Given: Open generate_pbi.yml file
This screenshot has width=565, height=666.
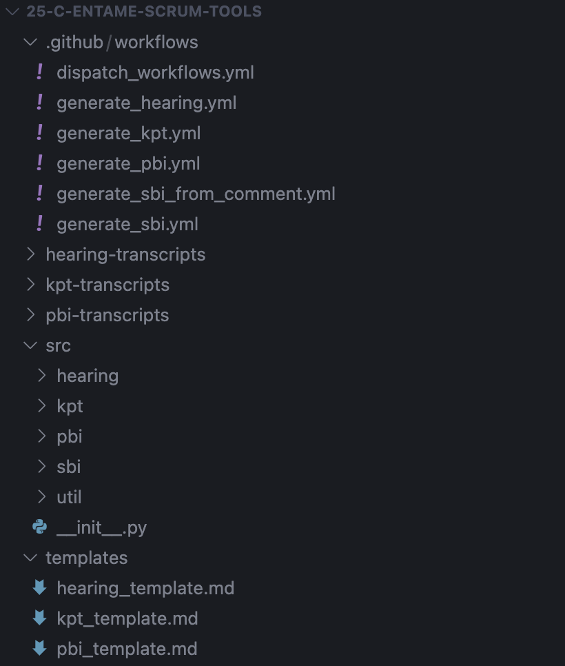Looking at the screenshot, I should [x=128, y=163].
